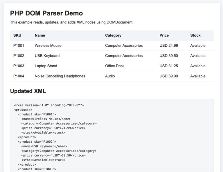The image size is (223, 172).
Task: Click the Stock column header
Action: pos(195,35)
